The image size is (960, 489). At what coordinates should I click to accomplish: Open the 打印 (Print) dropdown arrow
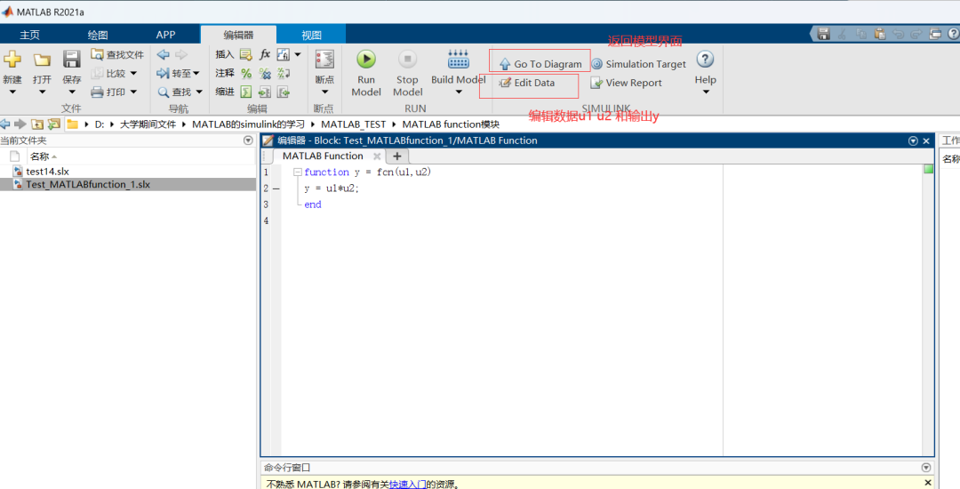pyautogui.click(x=132, y=92)
